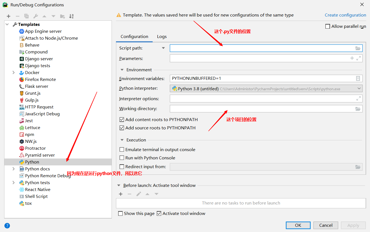Image resolution: width=370 pixels, height=232 pixels.
Task: Select the Python template
Action: click(58, 162)
